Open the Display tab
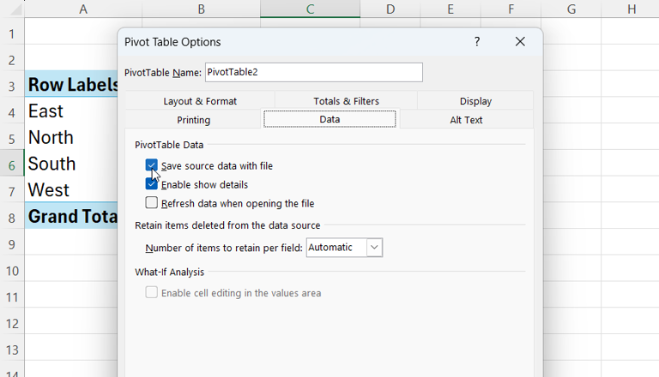This screenshot has height=377, width=659. (475, 101)
